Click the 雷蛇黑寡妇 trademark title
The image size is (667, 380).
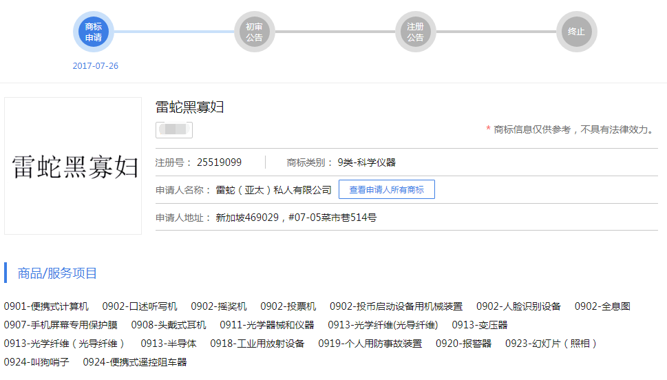(x=189, y=107)
